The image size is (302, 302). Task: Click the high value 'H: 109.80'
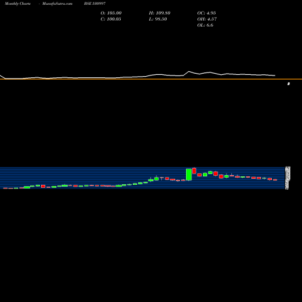pyautogui.click(x=159, y=13)
